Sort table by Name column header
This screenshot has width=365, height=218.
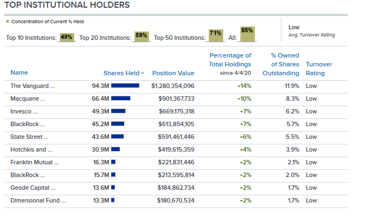click(x=19, y=72)
